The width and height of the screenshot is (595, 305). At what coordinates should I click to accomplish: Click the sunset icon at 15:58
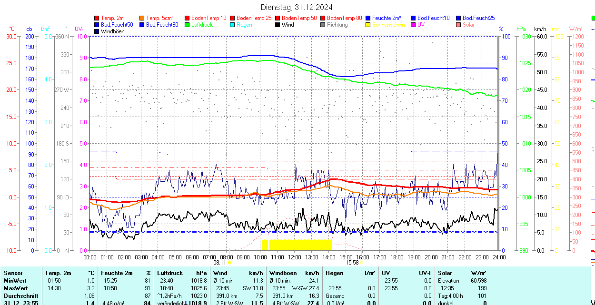pyautogui.click(x=362, y=262)
